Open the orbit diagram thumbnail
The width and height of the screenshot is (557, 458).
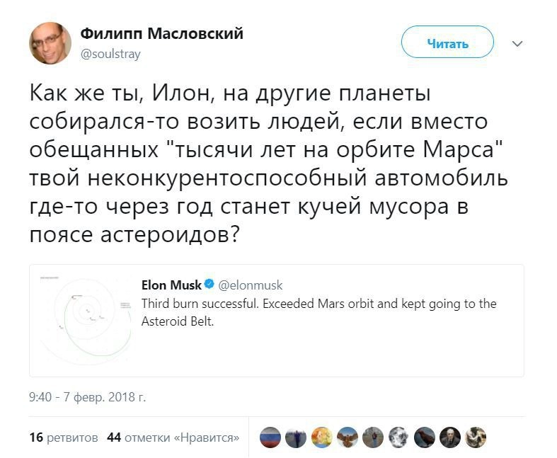pyautogui.click(x=84, y=320)
